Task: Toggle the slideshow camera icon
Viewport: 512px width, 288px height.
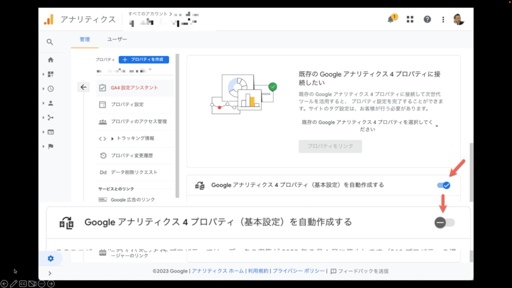Action: [x=32, y=284]
